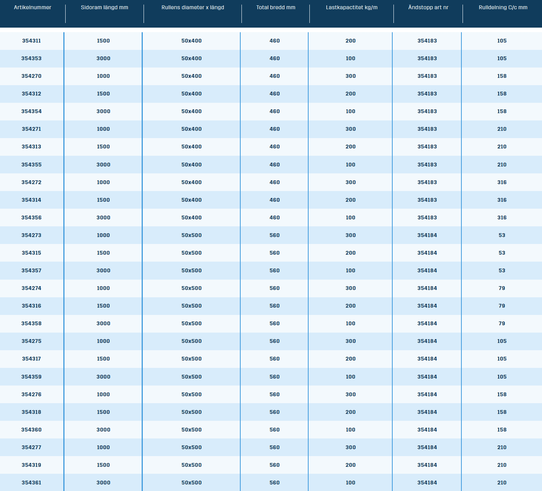The width and height of the screenshot is (542, 491).
Task: Click the Rullens diameter x längd header
Action: coord(193,7)
